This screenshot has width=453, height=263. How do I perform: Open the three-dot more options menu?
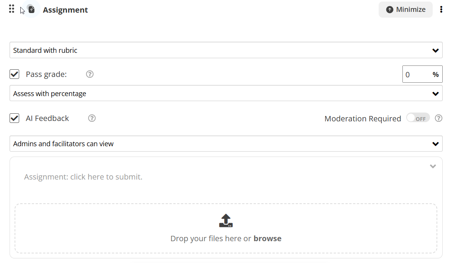pyautogui.click(x=441, y=10)
